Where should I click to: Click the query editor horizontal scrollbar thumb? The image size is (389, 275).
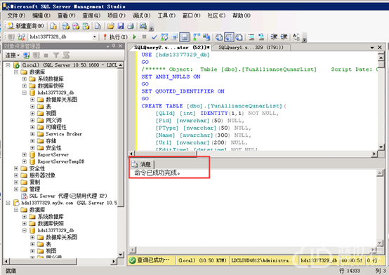[165, 154]
